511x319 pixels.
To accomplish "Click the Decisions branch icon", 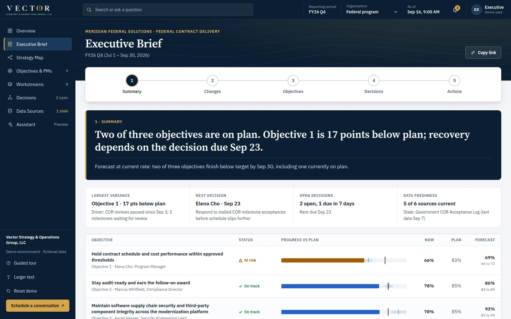I will tap(10, 98).
